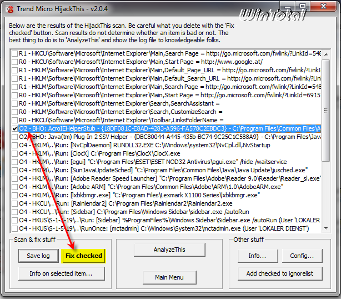
Task: Tick the HKCU Sidebar autoRun checkbox
Action: click(14, 212)
